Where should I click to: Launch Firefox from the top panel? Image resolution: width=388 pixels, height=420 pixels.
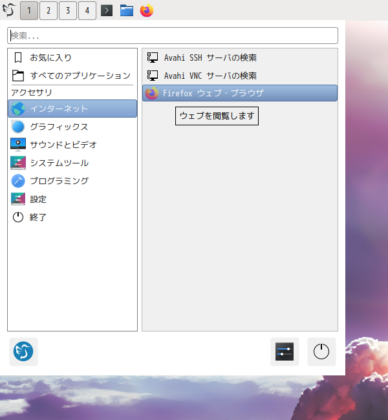[147, 10]
